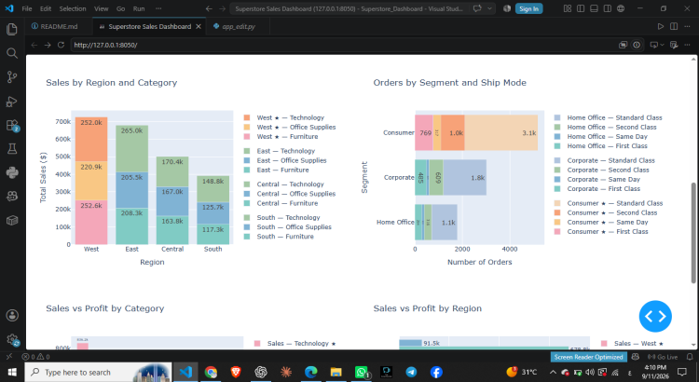Click the globe icon in title bar
Viewport: 699px width, 382px height.
pyautogui.click(x=621, y=8)
